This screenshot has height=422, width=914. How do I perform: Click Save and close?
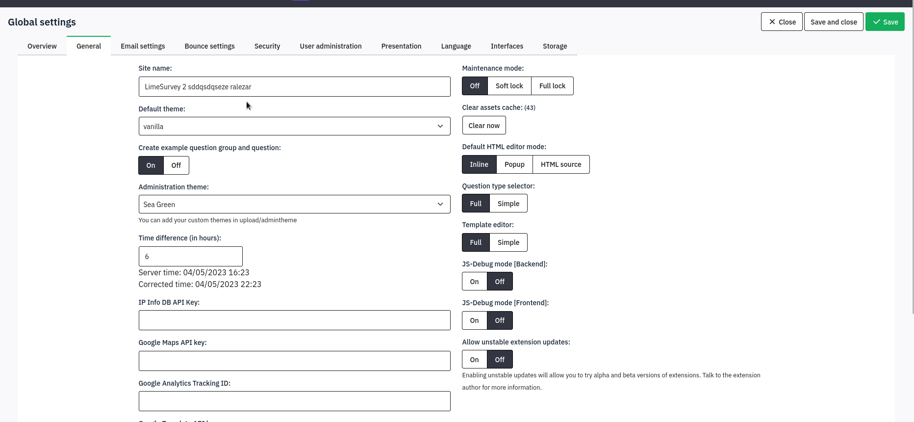(833, 22)
